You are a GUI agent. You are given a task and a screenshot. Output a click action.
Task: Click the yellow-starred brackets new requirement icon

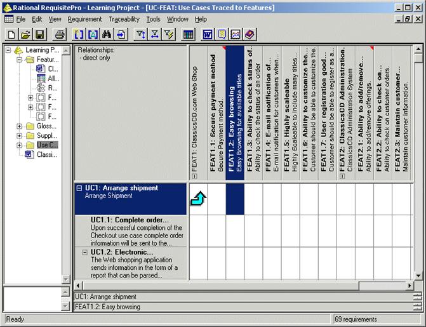point(79,34)
